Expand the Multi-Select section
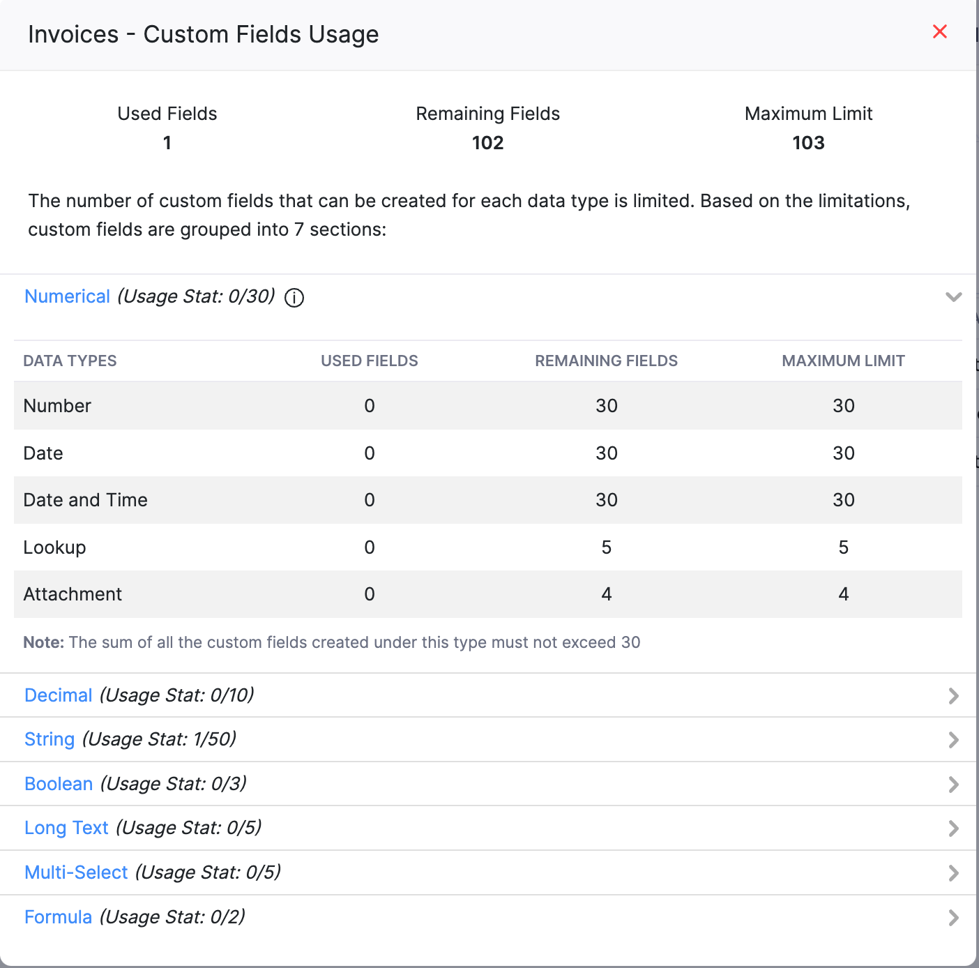Viewport: 979px width, 968px height. coord(954,872)
